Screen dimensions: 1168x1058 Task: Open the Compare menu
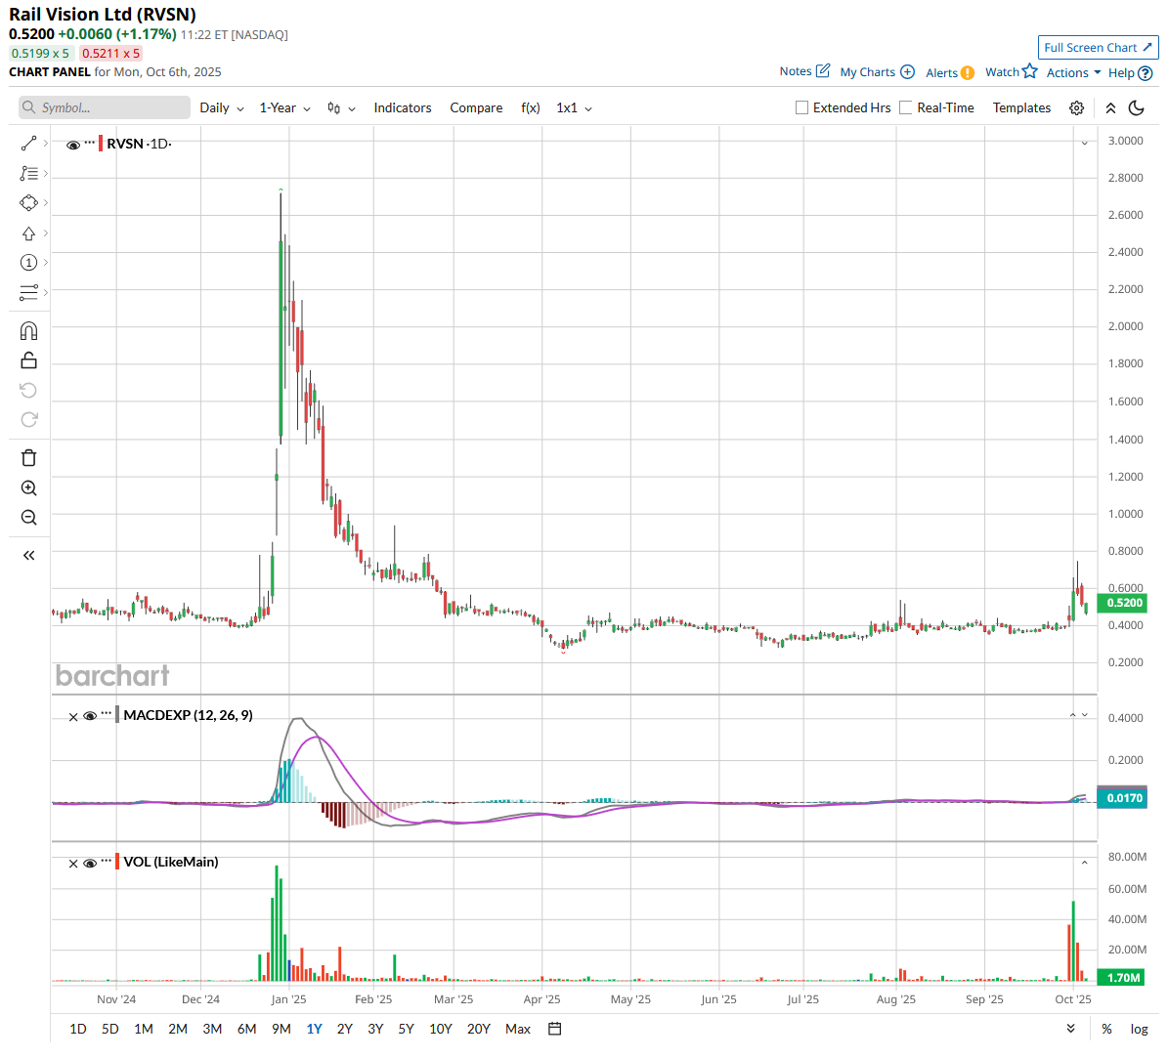(476, 108)
